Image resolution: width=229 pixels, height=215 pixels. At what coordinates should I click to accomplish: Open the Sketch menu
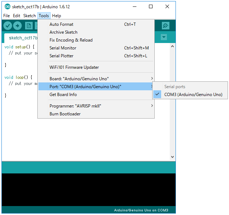point(29,16)
